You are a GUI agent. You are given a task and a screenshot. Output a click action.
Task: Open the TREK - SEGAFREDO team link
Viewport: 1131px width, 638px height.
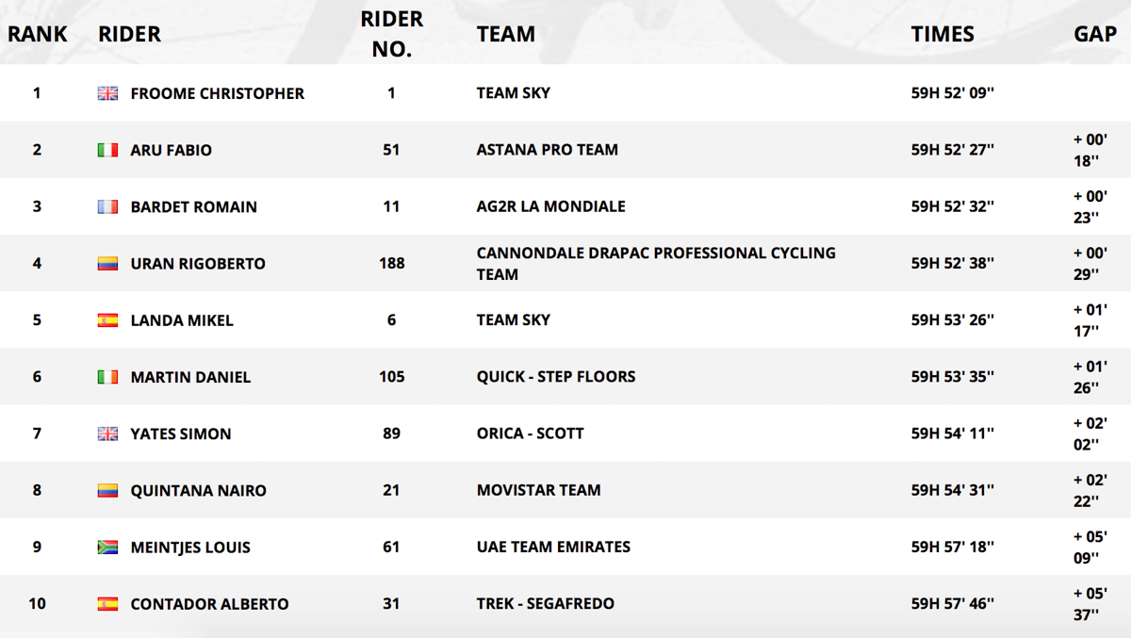pos(546,603)
